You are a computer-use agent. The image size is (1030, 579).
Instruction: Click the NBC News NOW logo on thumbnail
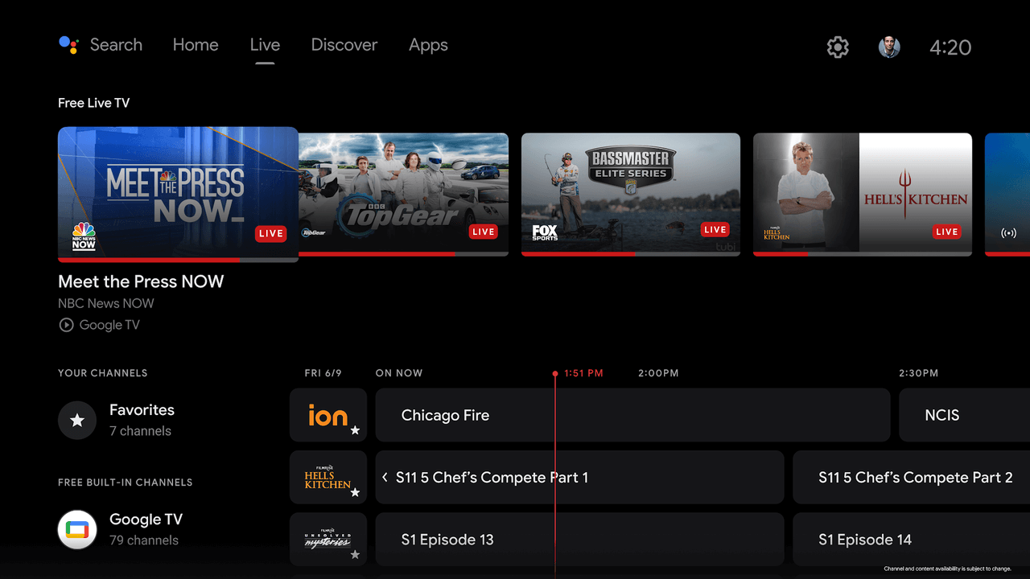[83, 235]
